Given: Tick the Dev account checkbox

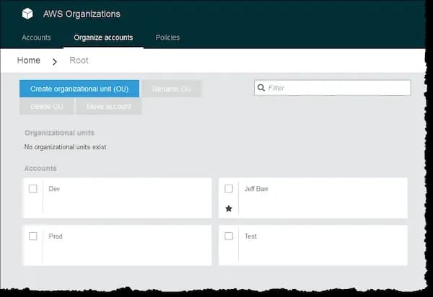Looking at the screenshot, I should coord(33,189).
